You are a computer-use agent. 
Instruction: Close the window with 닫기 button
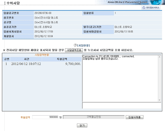tap(82, 126)
